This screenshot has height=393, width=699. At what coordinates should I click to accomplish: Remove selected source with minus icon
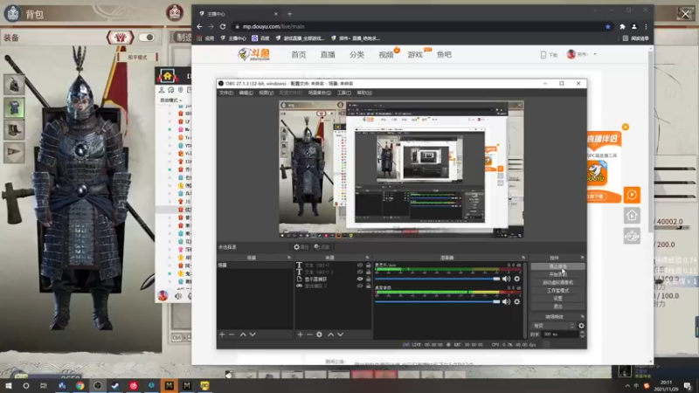[309, 334]
